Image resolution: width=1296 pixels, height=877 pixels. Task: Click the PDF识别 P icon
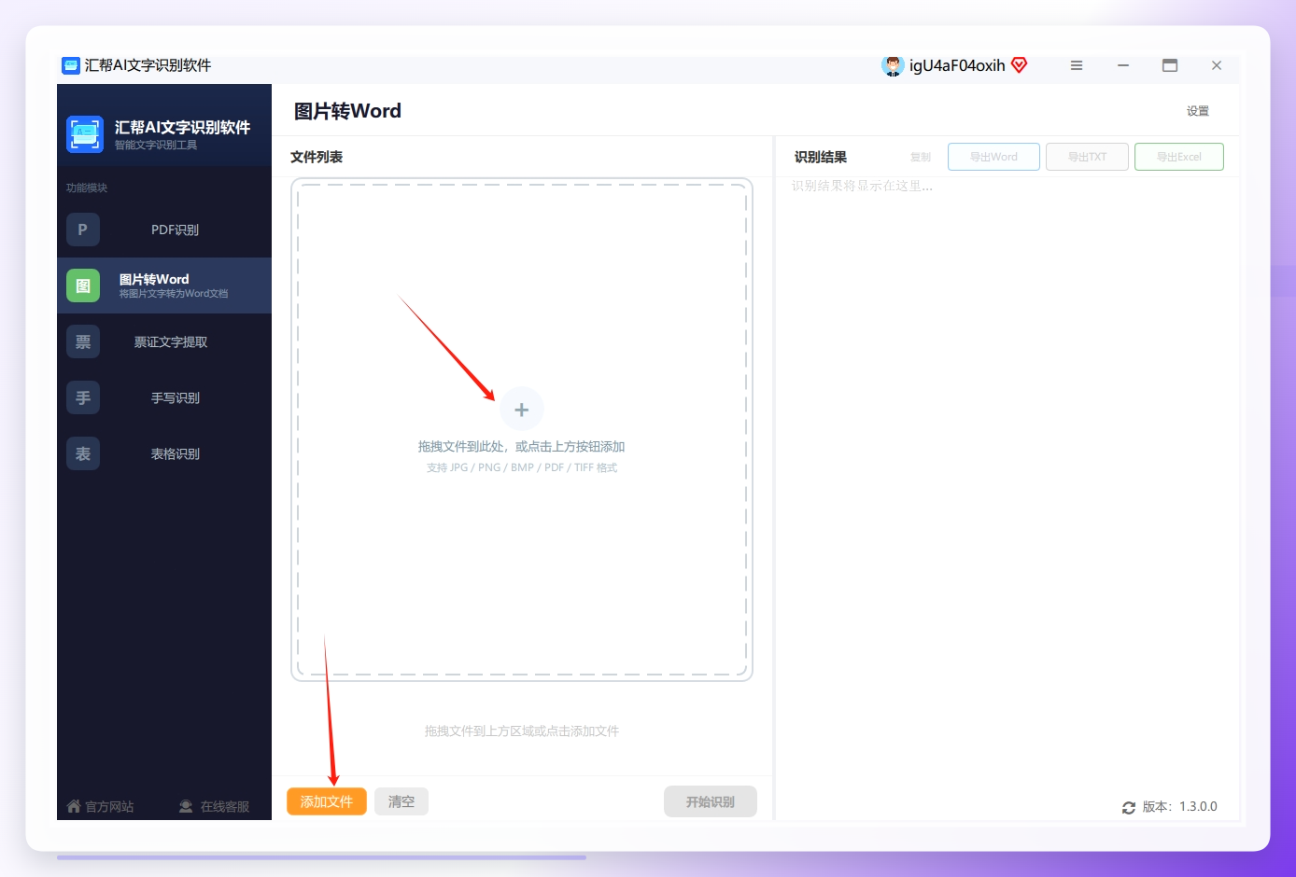click(x=83, y=230)
